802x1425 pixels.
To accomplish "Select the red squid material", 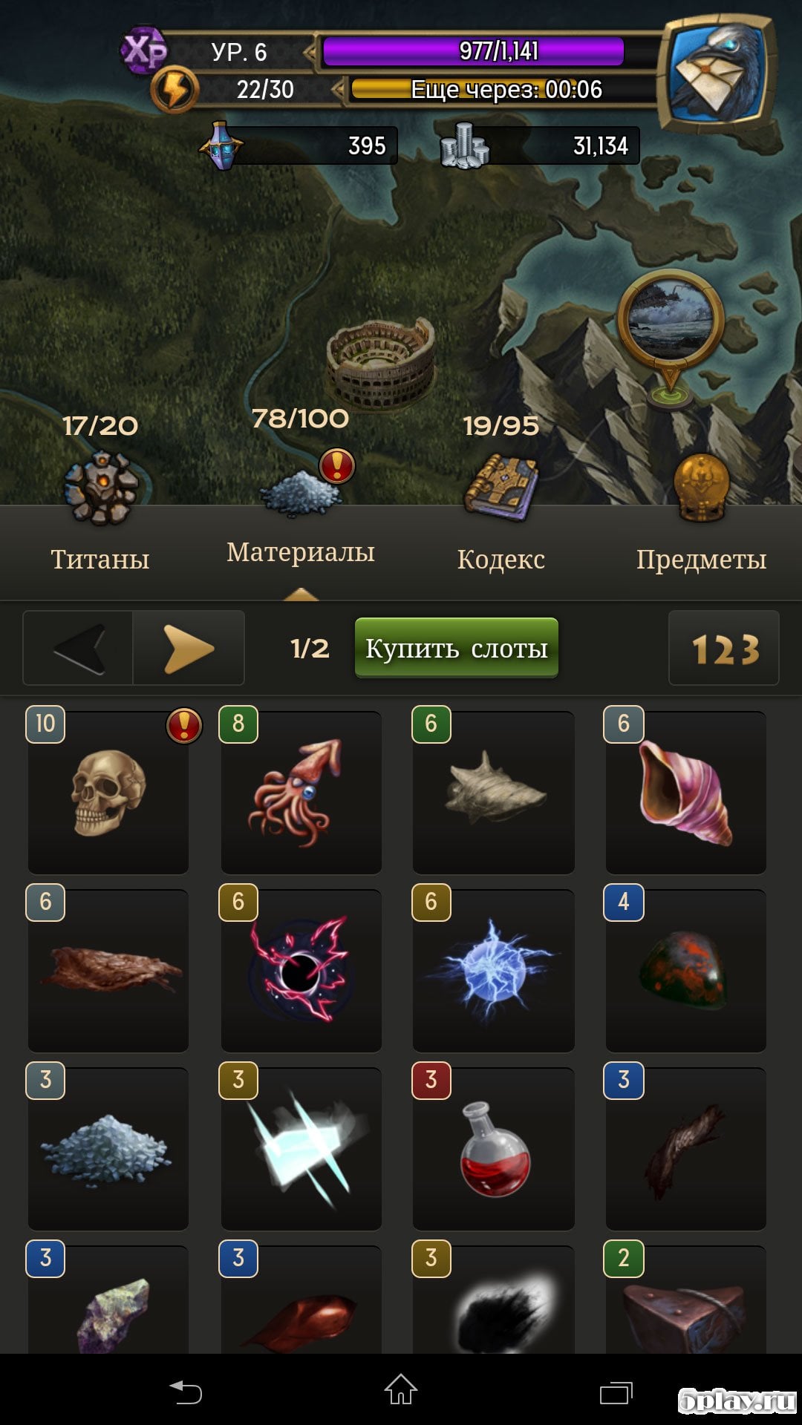I will (301, 793).
